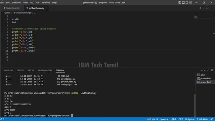The image size is (215, 121).
Task: Open the Help menu
Action: [54, 3]
